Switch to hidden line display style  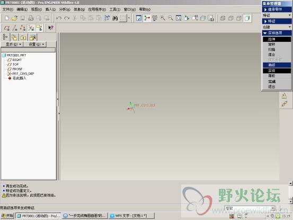click(x=231, y=18)
